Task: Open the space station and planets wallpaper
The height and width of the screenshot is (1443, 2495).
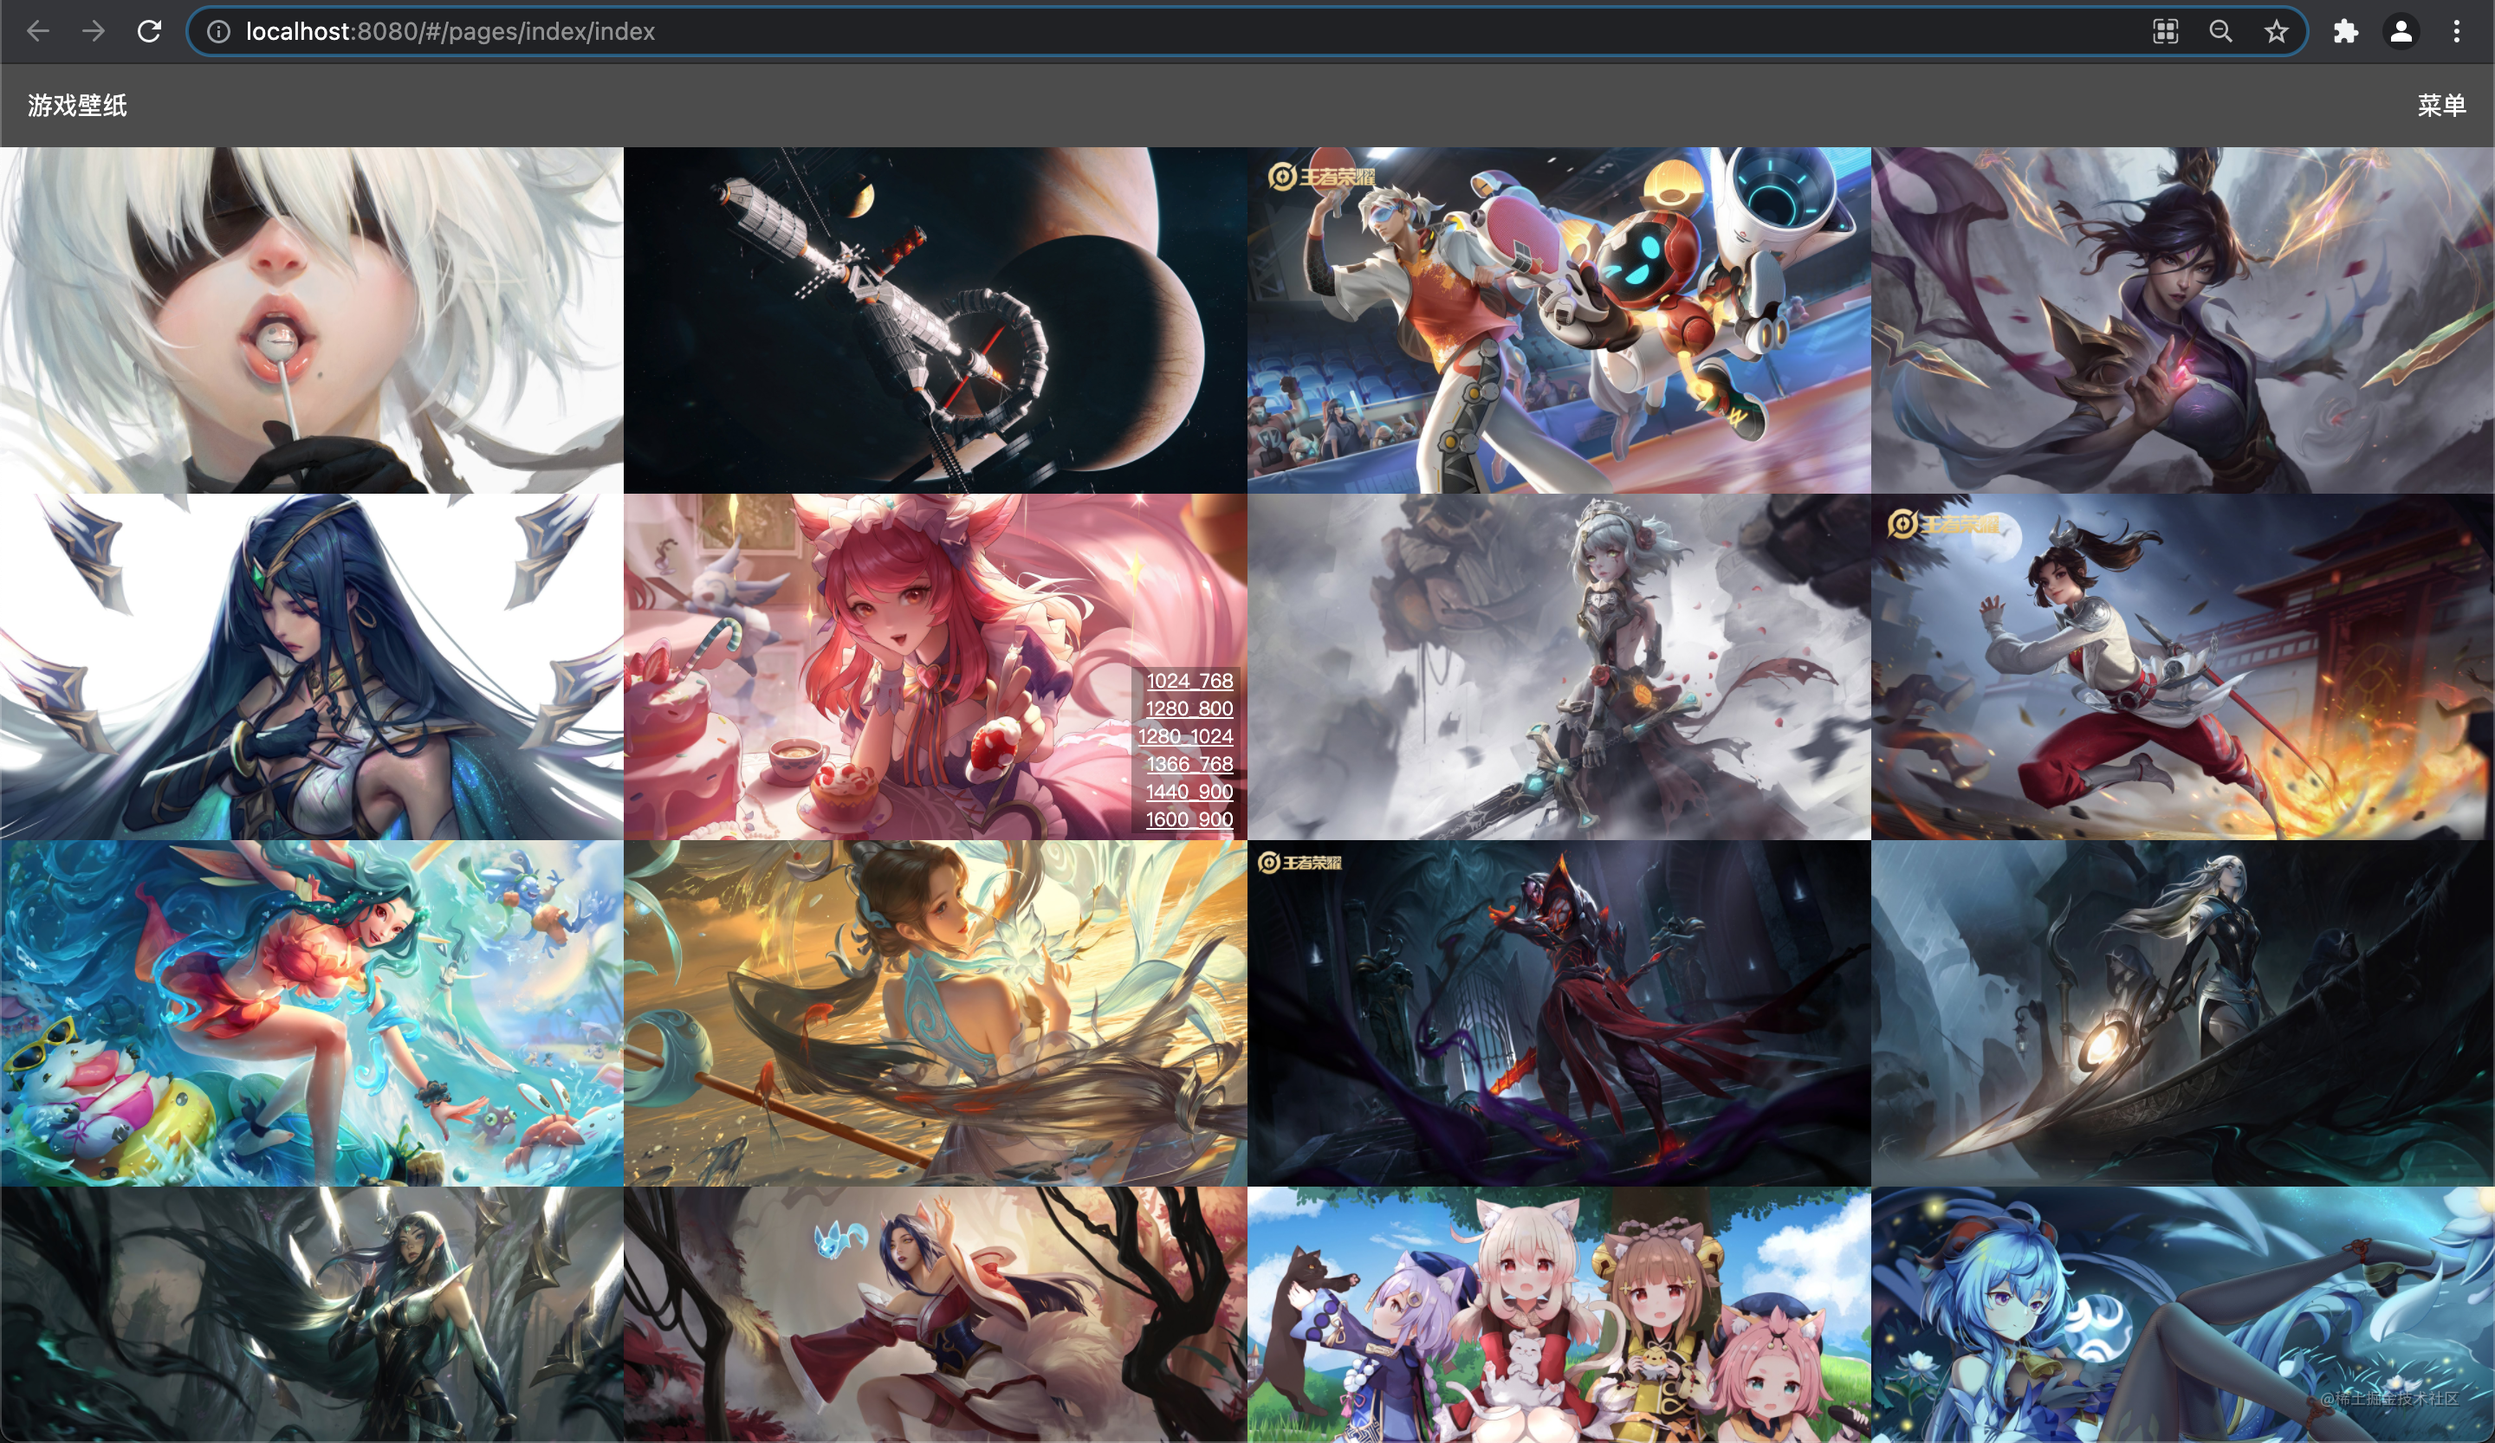Action: pyautogui.click(x=936, y=320)
